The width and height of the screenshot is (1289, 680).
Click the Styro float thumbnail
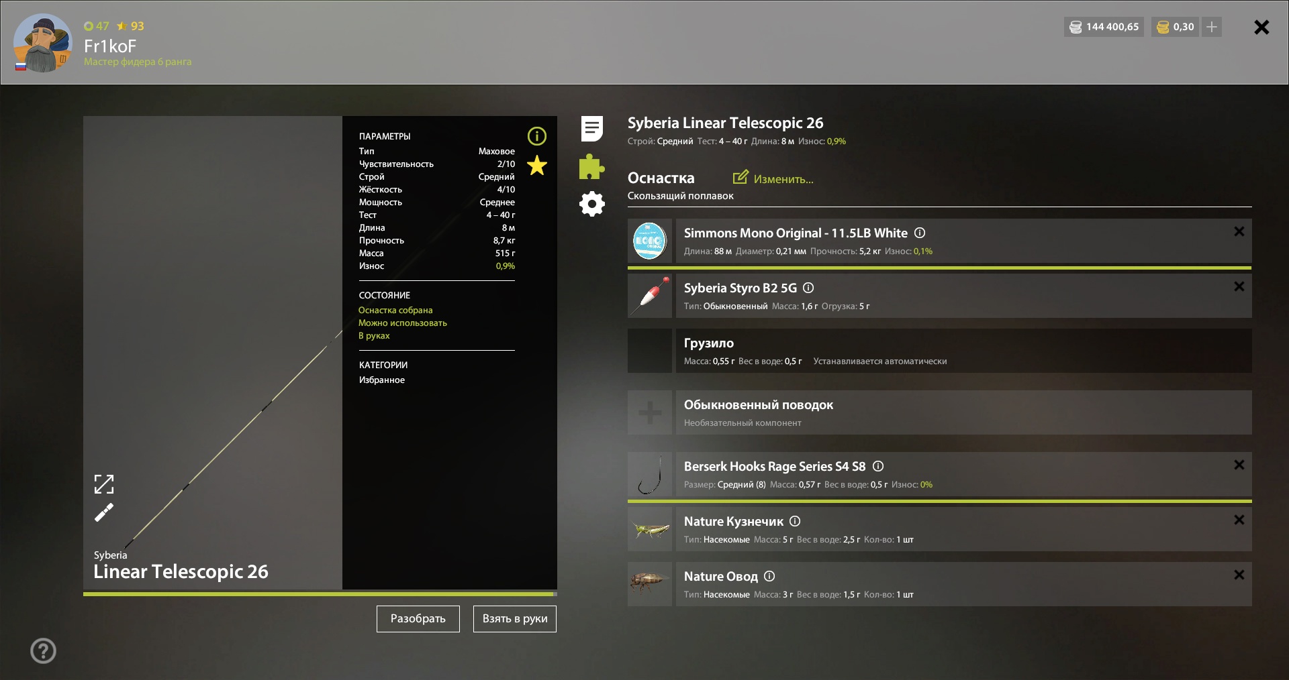click(650, 296)
